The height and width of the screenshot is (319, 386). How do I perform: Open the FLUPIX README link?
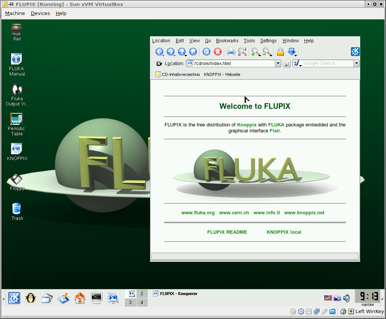pyautogui.click(x=227, y=232)
